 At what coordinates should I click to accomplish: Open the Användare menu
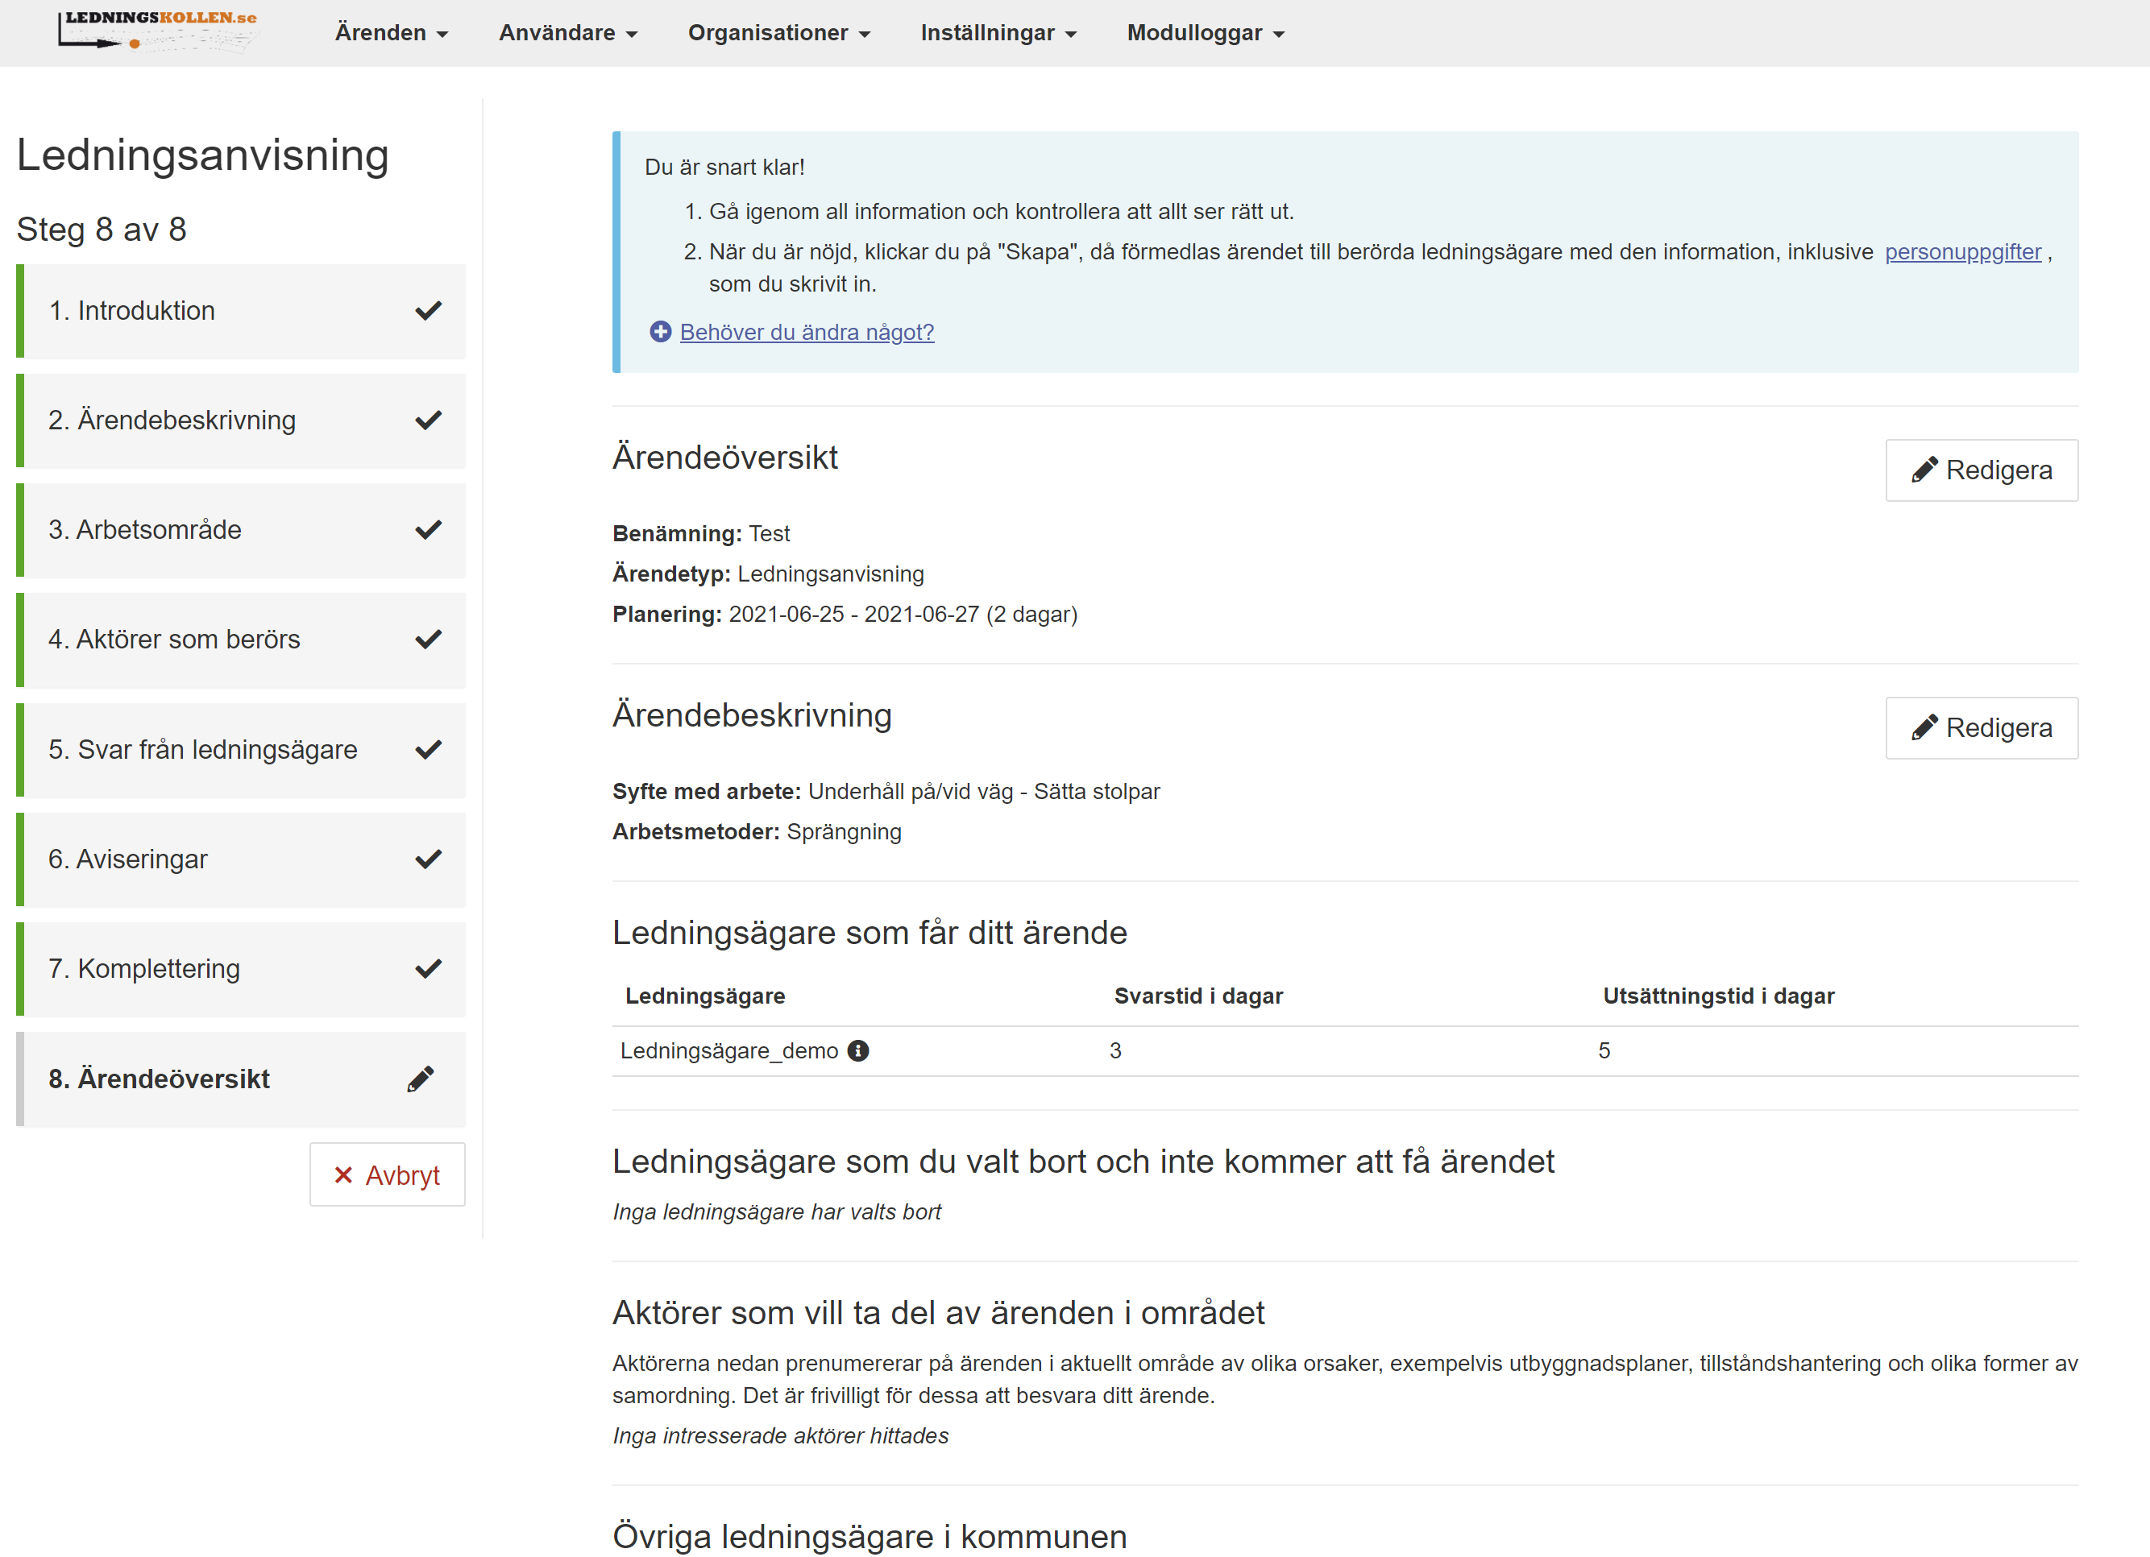coord(567,32)
